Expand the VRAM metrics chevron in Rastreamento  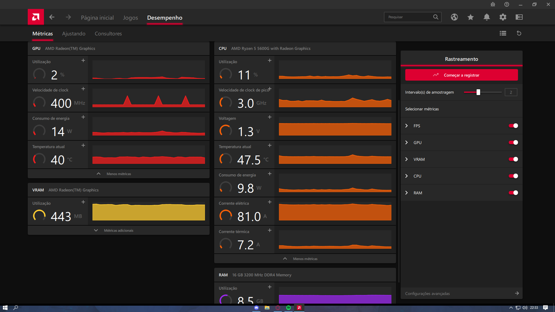(x=407, y=159)
